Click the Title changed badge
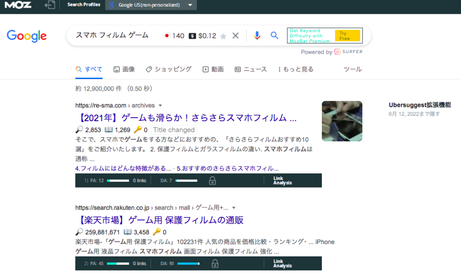This screenshot has width=461, height=277. tap(174, 130)
